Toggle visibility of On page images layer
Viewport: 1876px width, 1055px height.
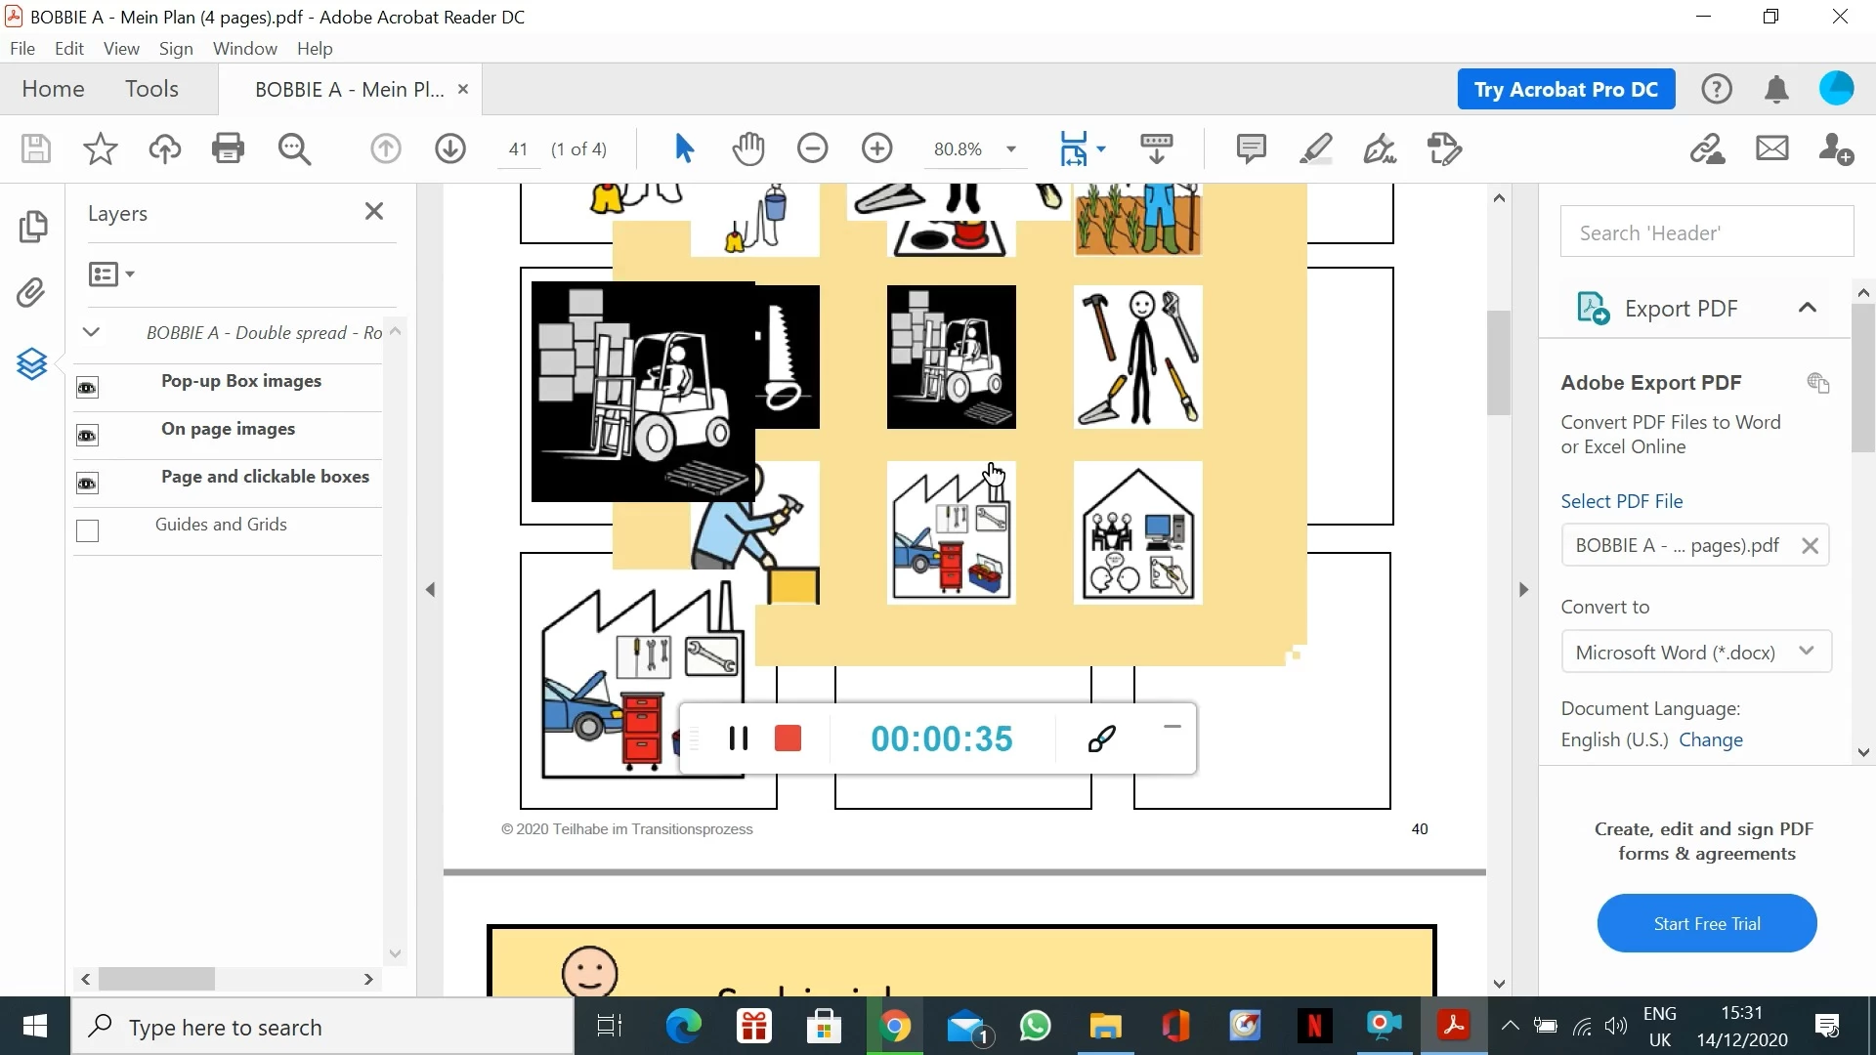[87, 436]
